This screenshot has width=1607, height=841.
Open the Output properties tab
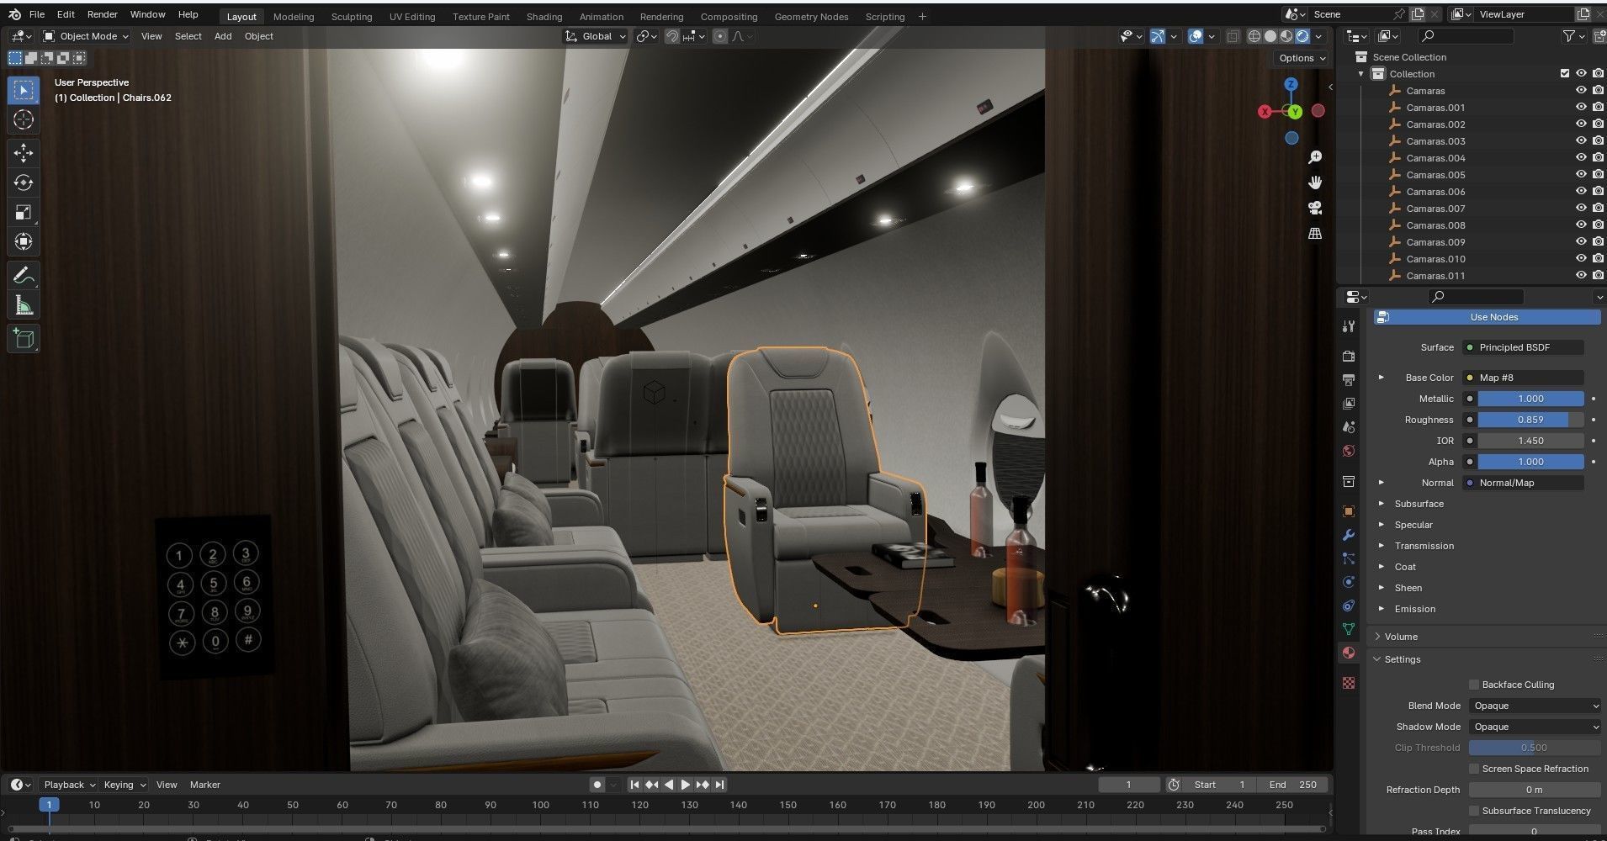click(x=1349, y=379)
